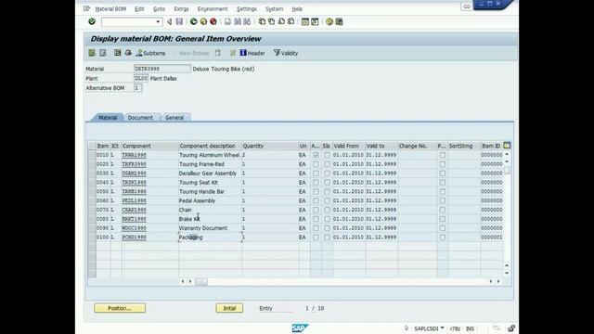
Task: Click the Validity filter button
Action: (x=286, y=53)
